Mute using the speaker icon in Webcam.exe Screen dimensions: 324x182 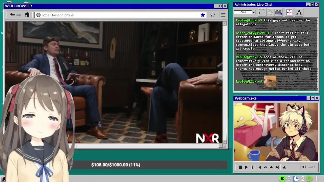point(304,167)
